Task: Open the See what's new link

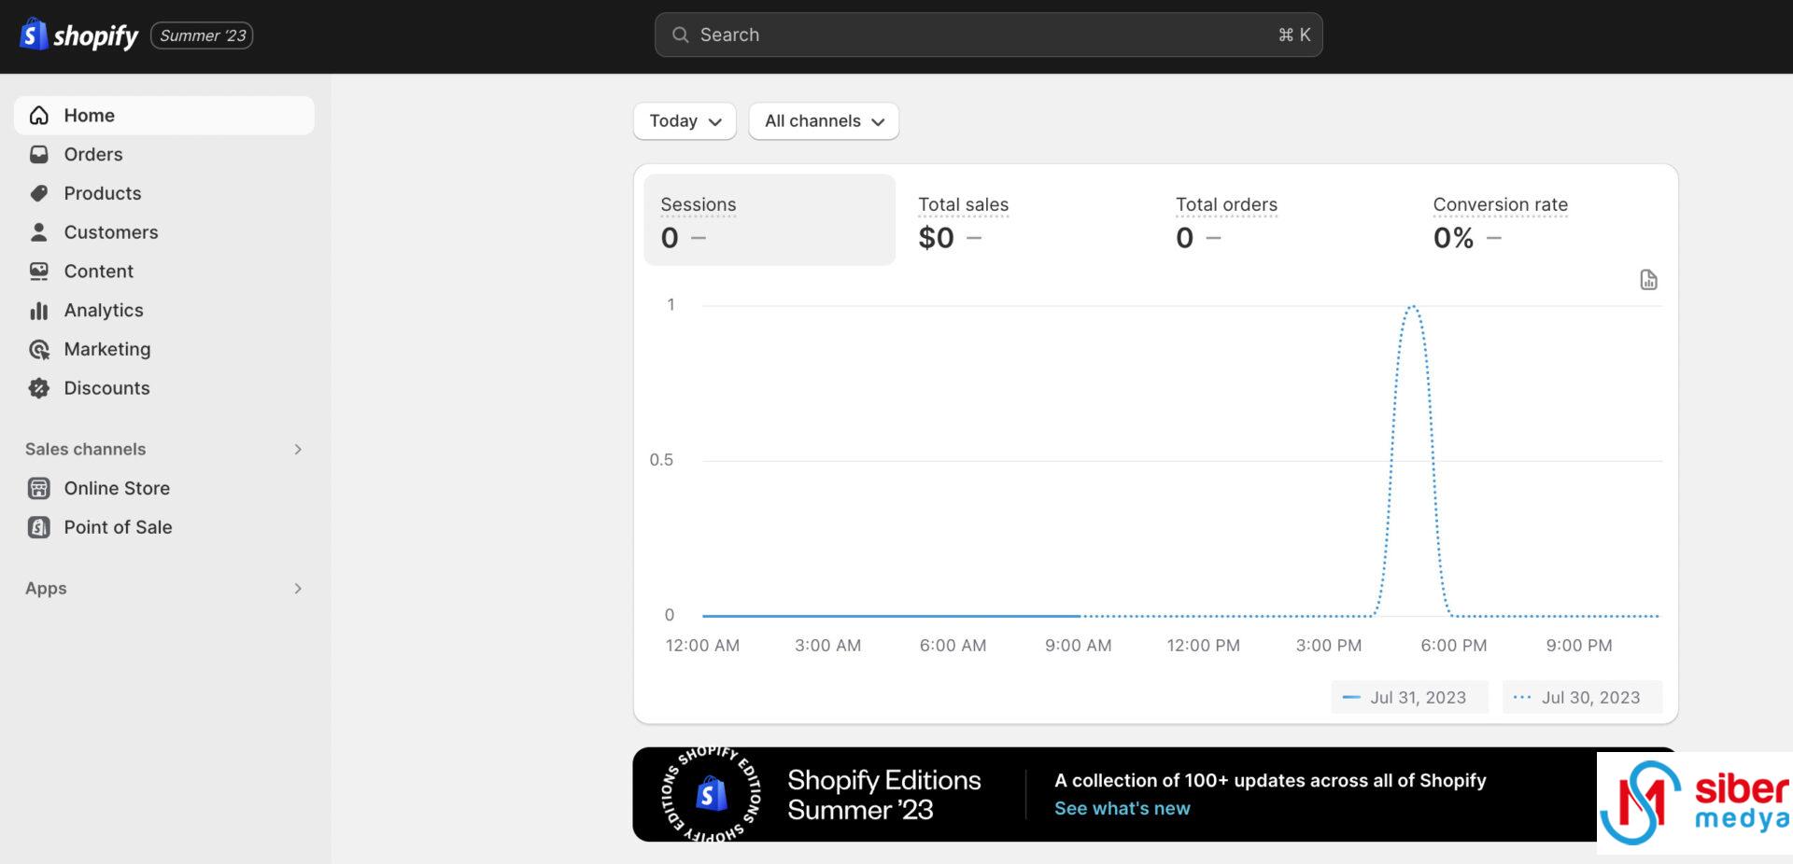Action: coord(1122,809)
